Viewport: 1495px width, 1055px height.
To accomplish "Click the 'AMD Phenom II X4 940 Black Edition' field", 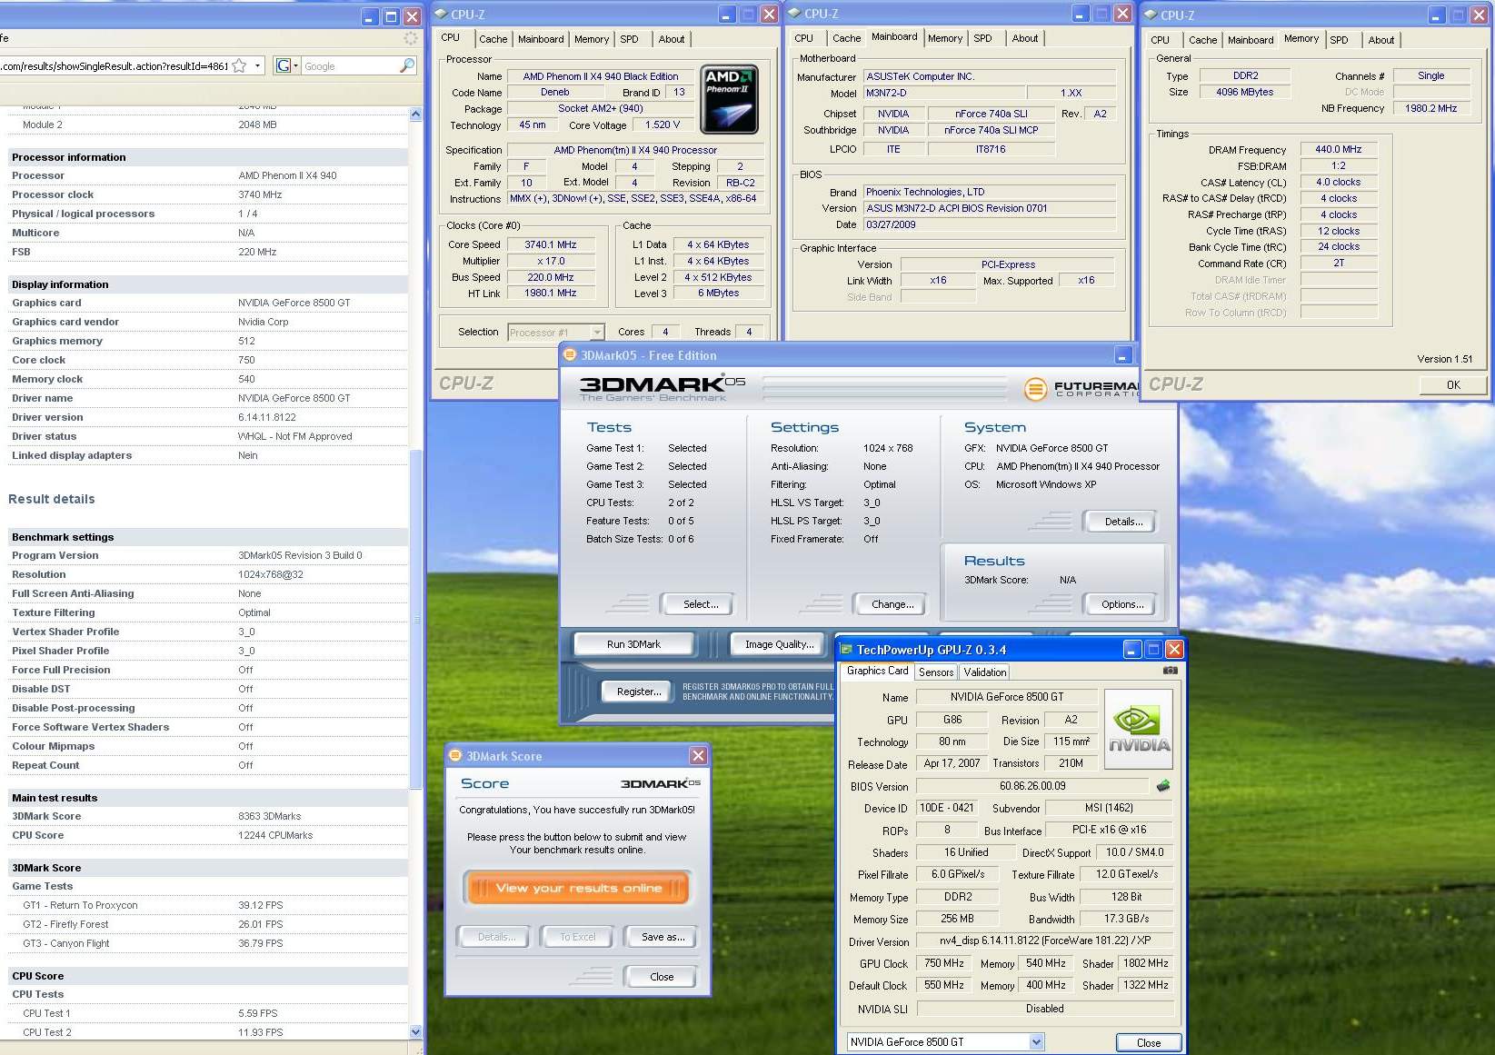I will point(600,76).
